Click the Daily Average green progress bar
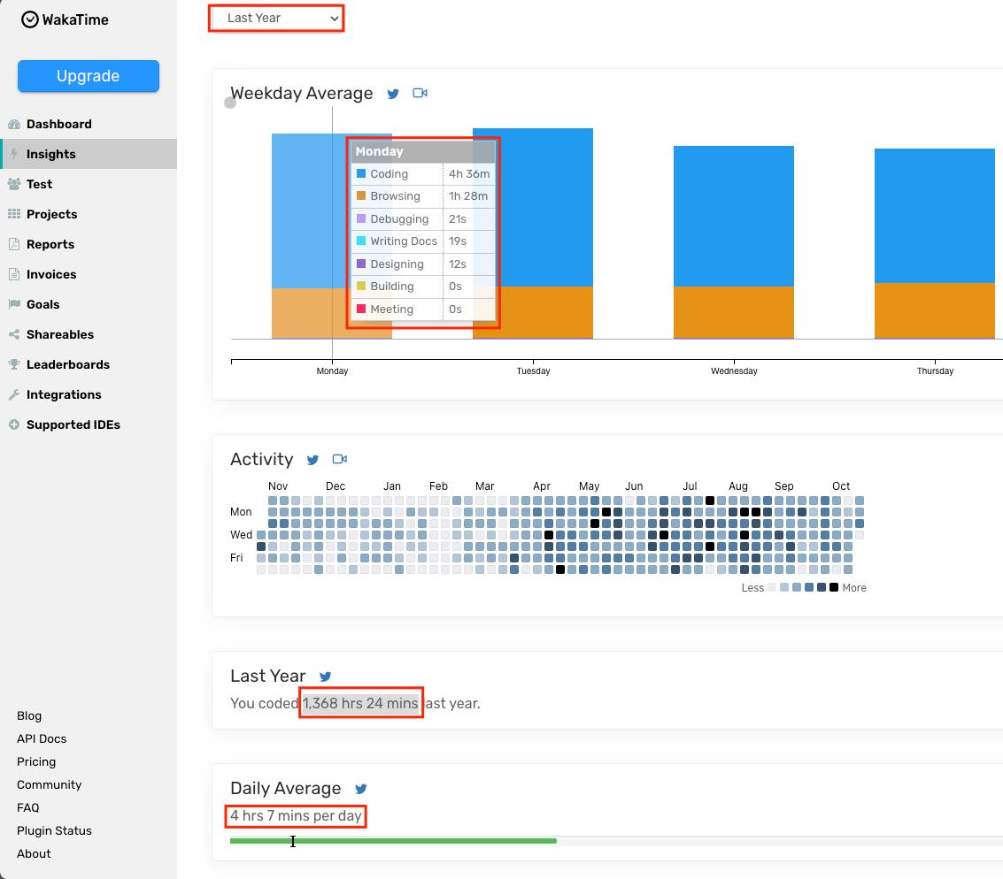Screen dimensions: 1003x879 393,841
